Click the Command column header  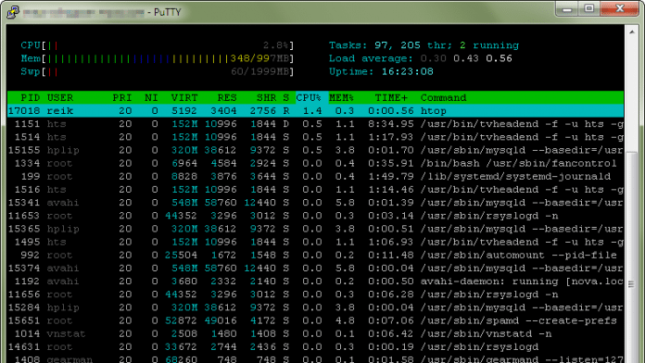443,98
